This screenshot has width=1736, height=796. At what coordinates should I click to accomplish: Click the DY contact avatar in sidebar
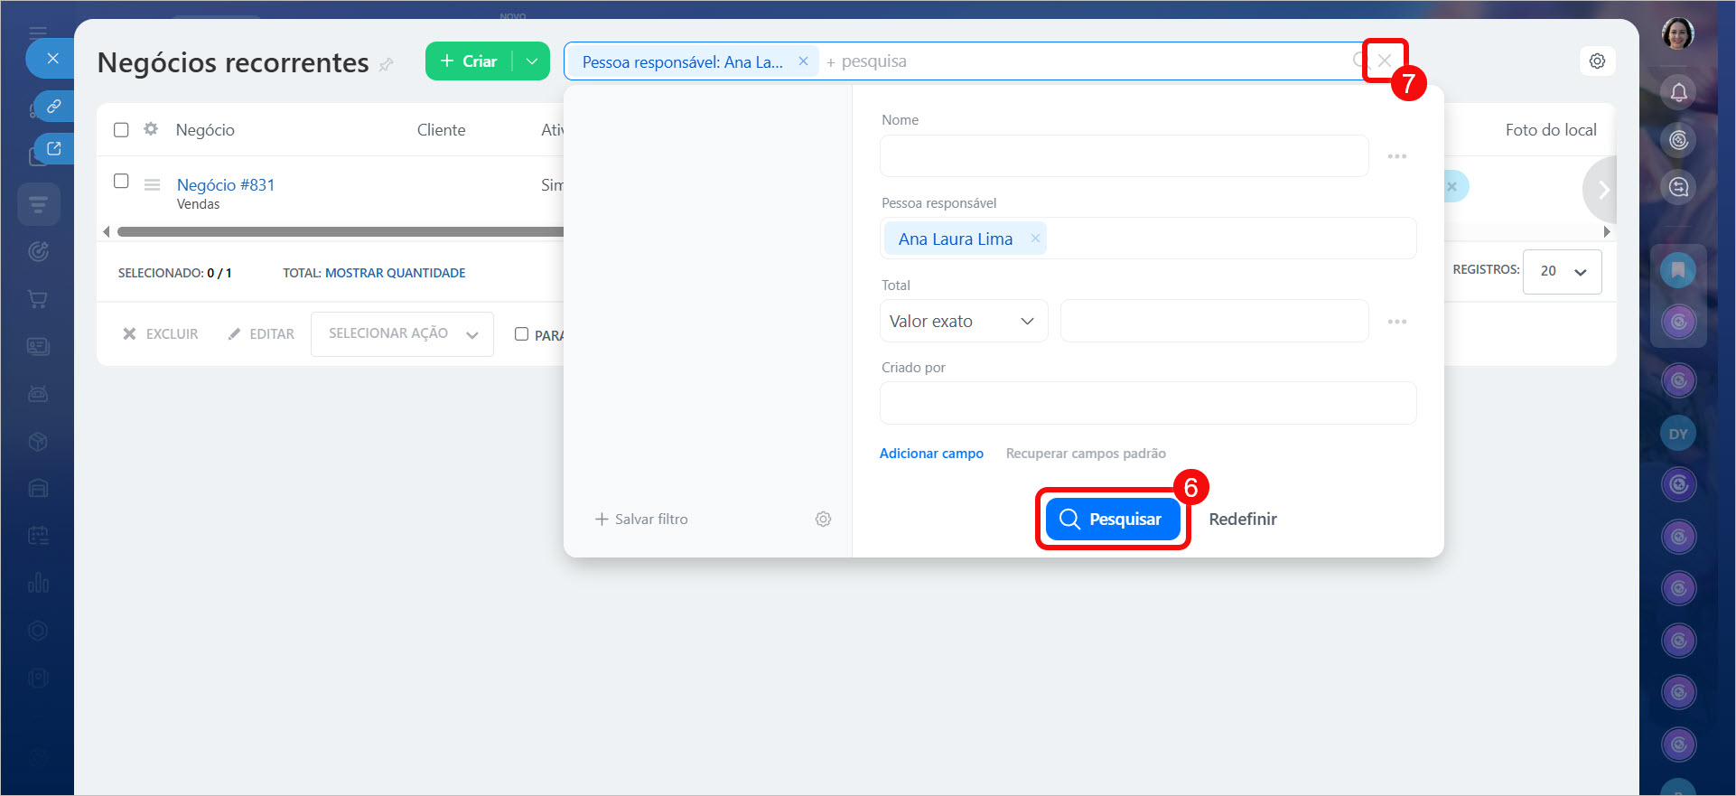point(1678,434)
